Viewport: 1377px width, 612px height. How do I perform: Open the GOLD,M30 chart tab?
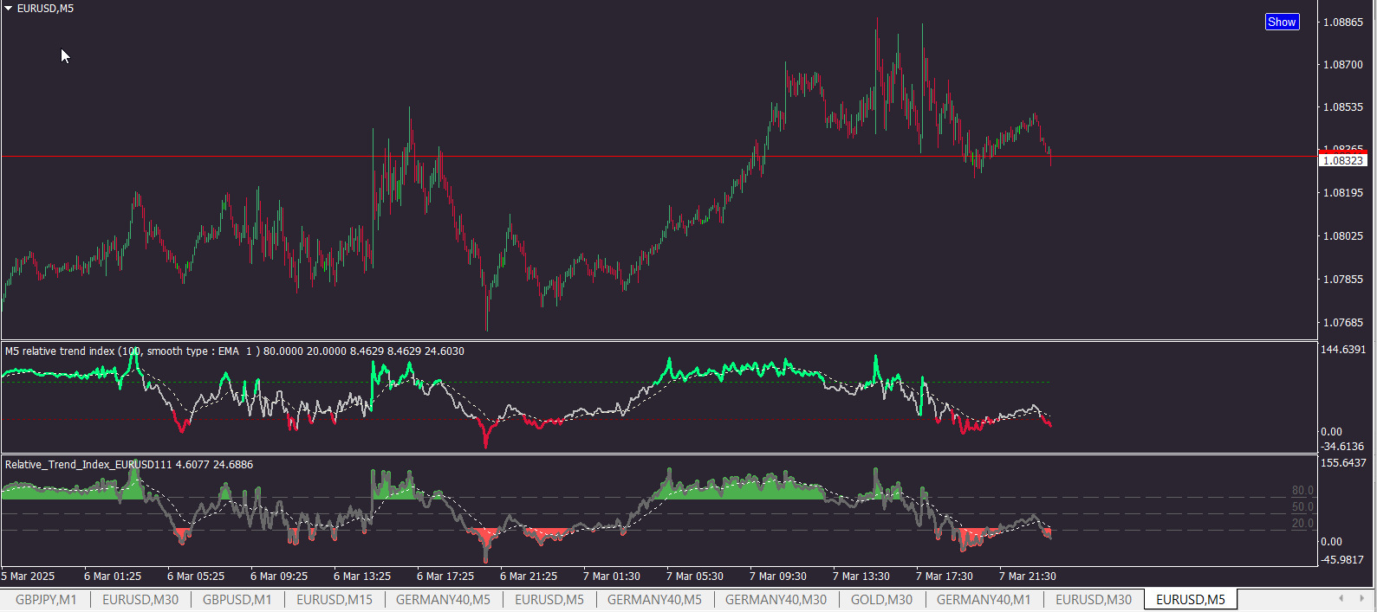[x=881, y=599]
